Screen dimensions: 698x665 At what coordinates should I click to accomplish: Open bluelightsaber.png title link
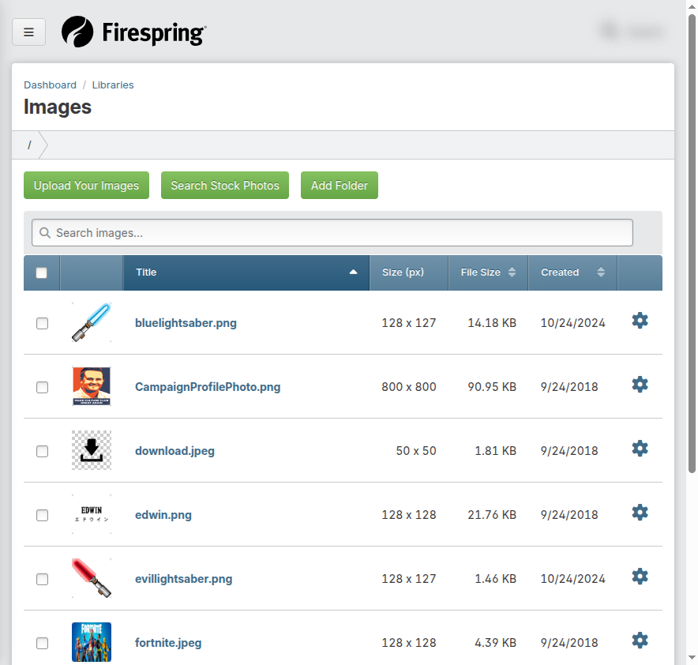coord(186,323)
